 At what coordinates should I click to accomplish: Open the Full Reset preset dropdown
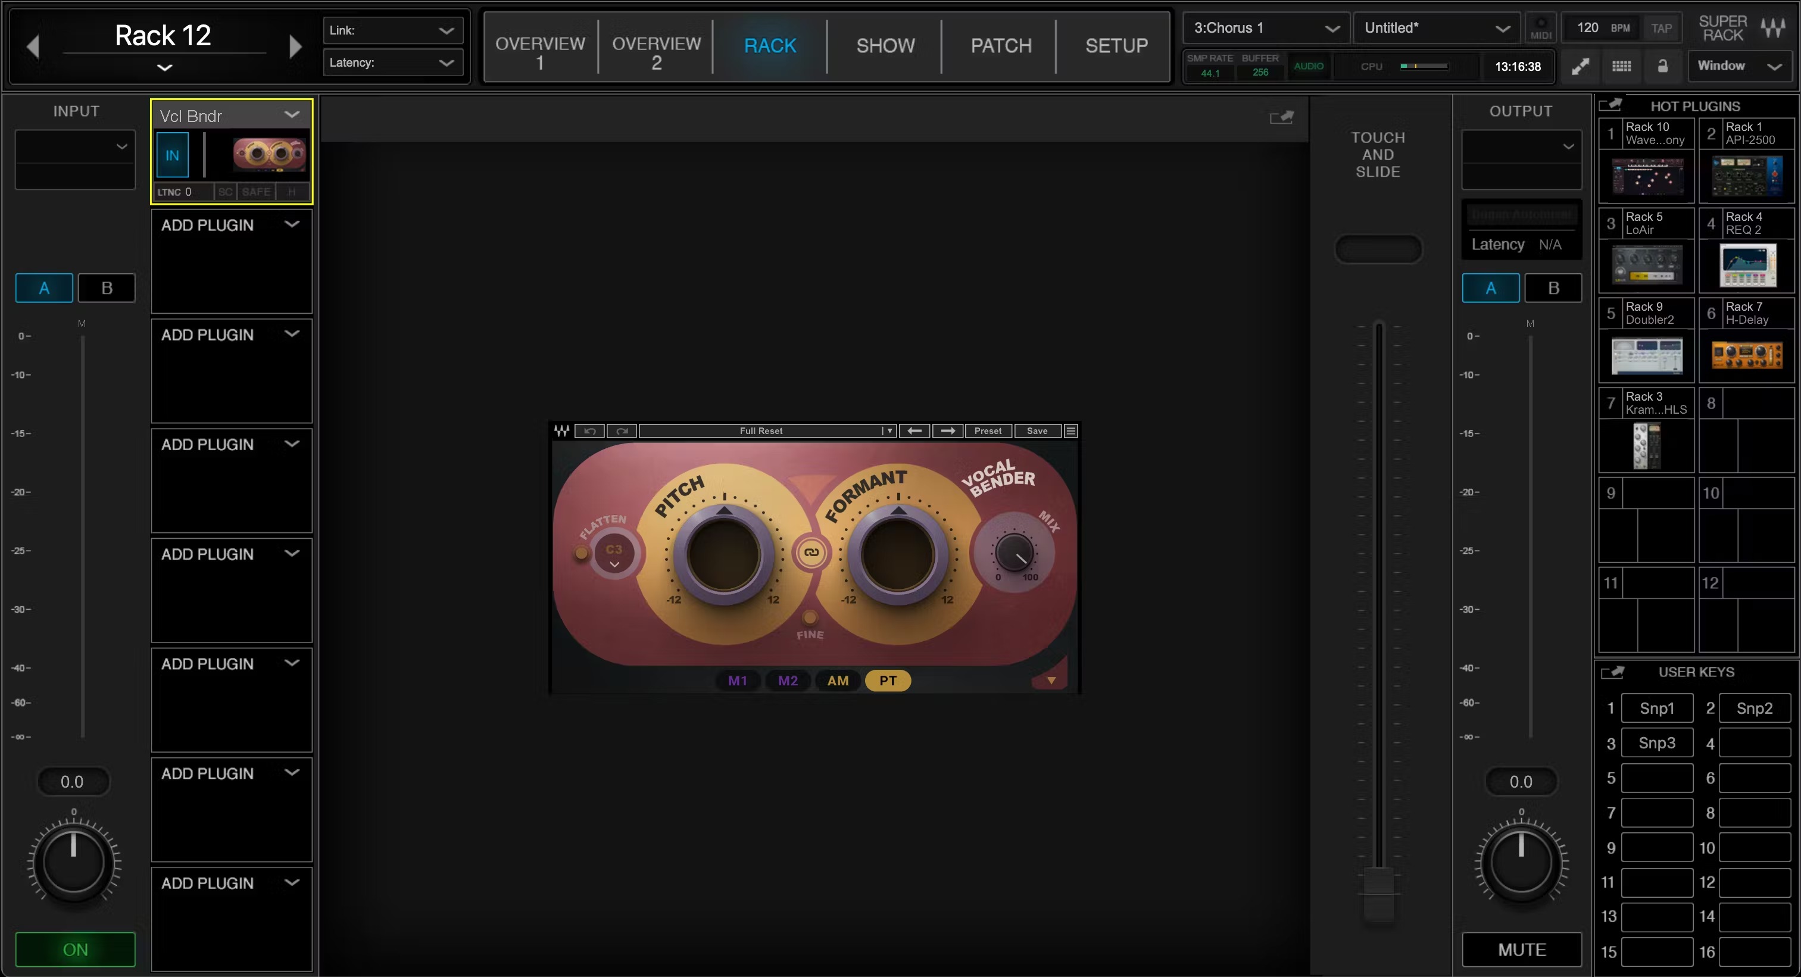click(x=767, y=431)
